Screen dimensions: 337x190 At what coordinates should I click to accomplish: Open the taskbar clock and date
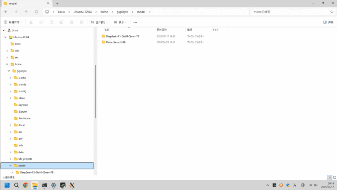click(328, 185)
